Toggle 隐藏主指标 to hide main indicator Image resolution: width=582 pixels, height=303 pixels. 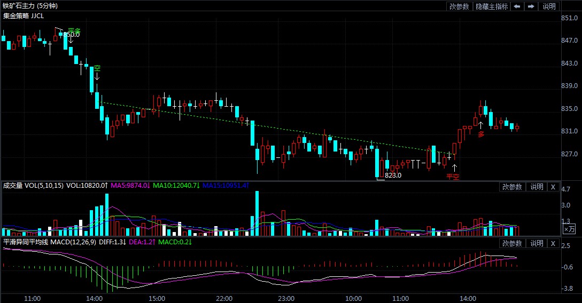(x=491, y=6)
